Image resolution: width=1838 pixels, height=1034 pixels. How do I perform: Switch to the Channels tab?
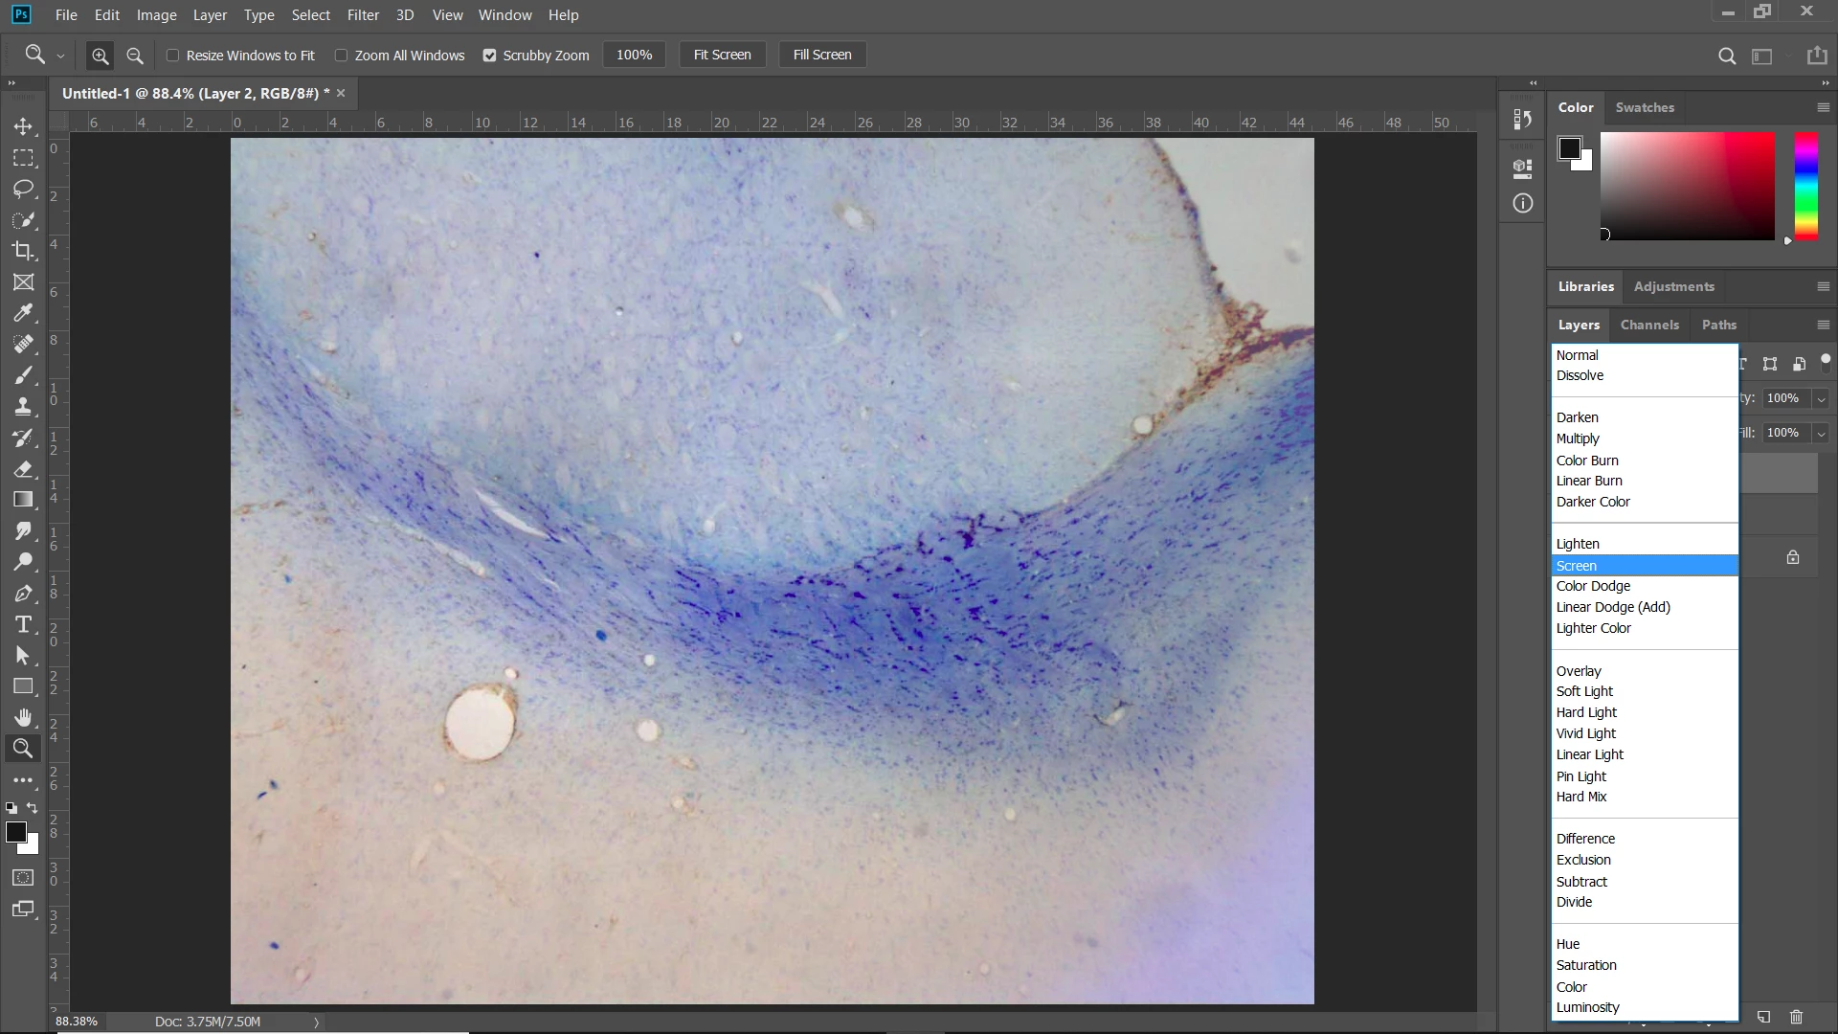click(x=1648, y=325)
